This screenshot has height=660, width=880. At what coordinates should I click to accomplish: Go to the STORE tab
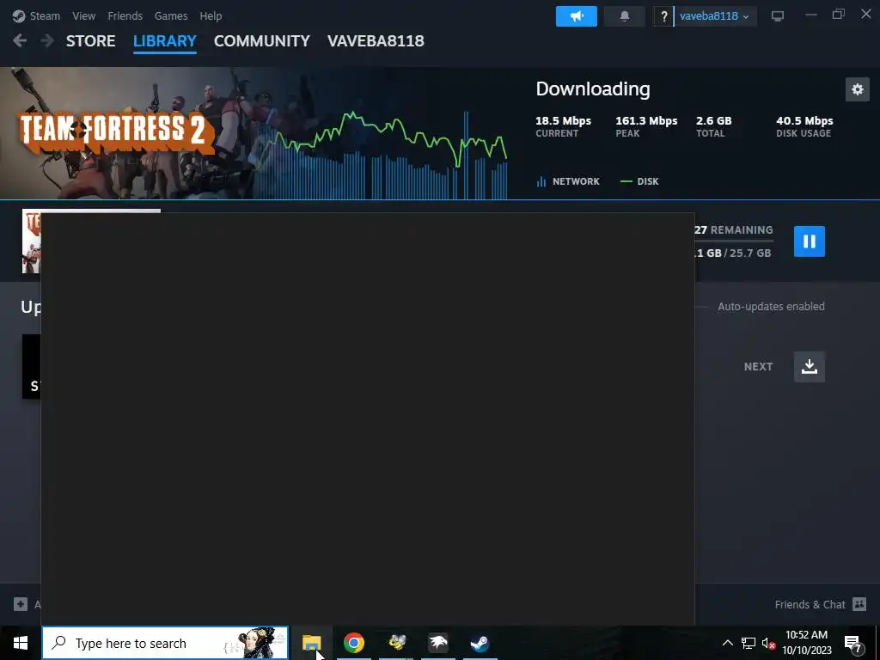click(91, 41)
